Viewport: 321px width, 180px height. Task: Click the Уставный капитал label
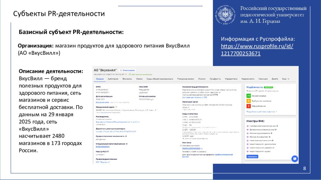(147, 96)
